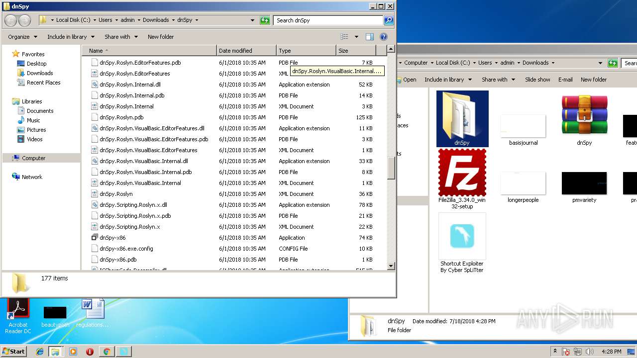Select dnSpy.Scripting.Roslyn.x.dll file

pyautogui.click(x=133, y=205)
